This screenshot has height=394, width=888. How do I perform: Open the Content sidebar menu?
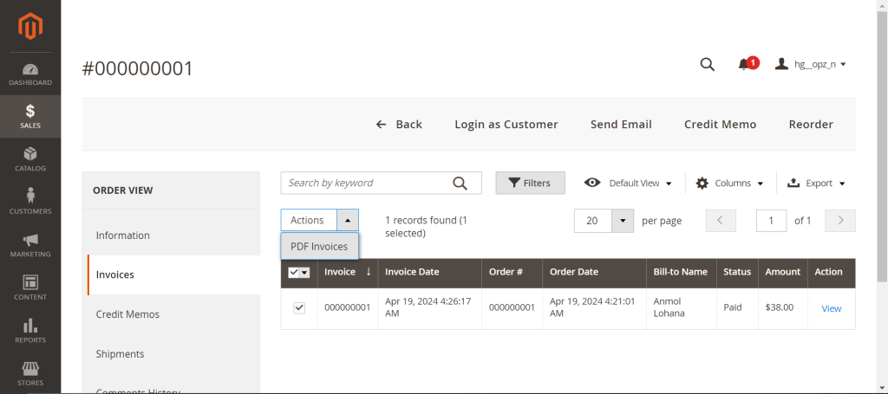click(x=30, y=288)
